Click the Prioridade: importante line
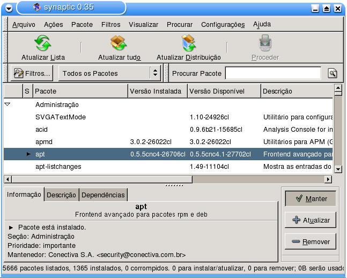 42,246
